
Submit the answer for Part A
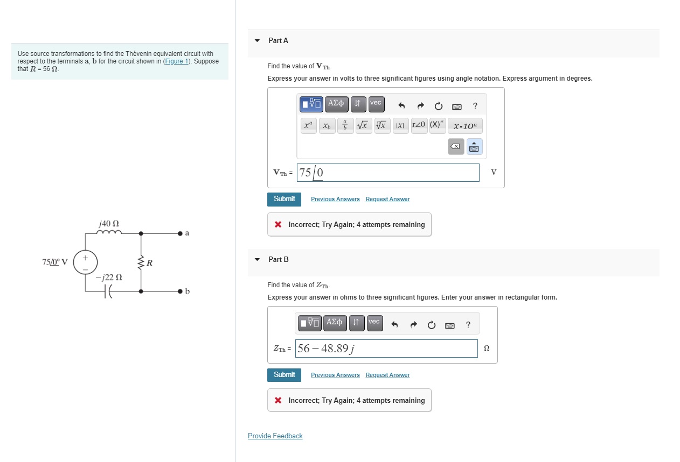coord(284,199)
